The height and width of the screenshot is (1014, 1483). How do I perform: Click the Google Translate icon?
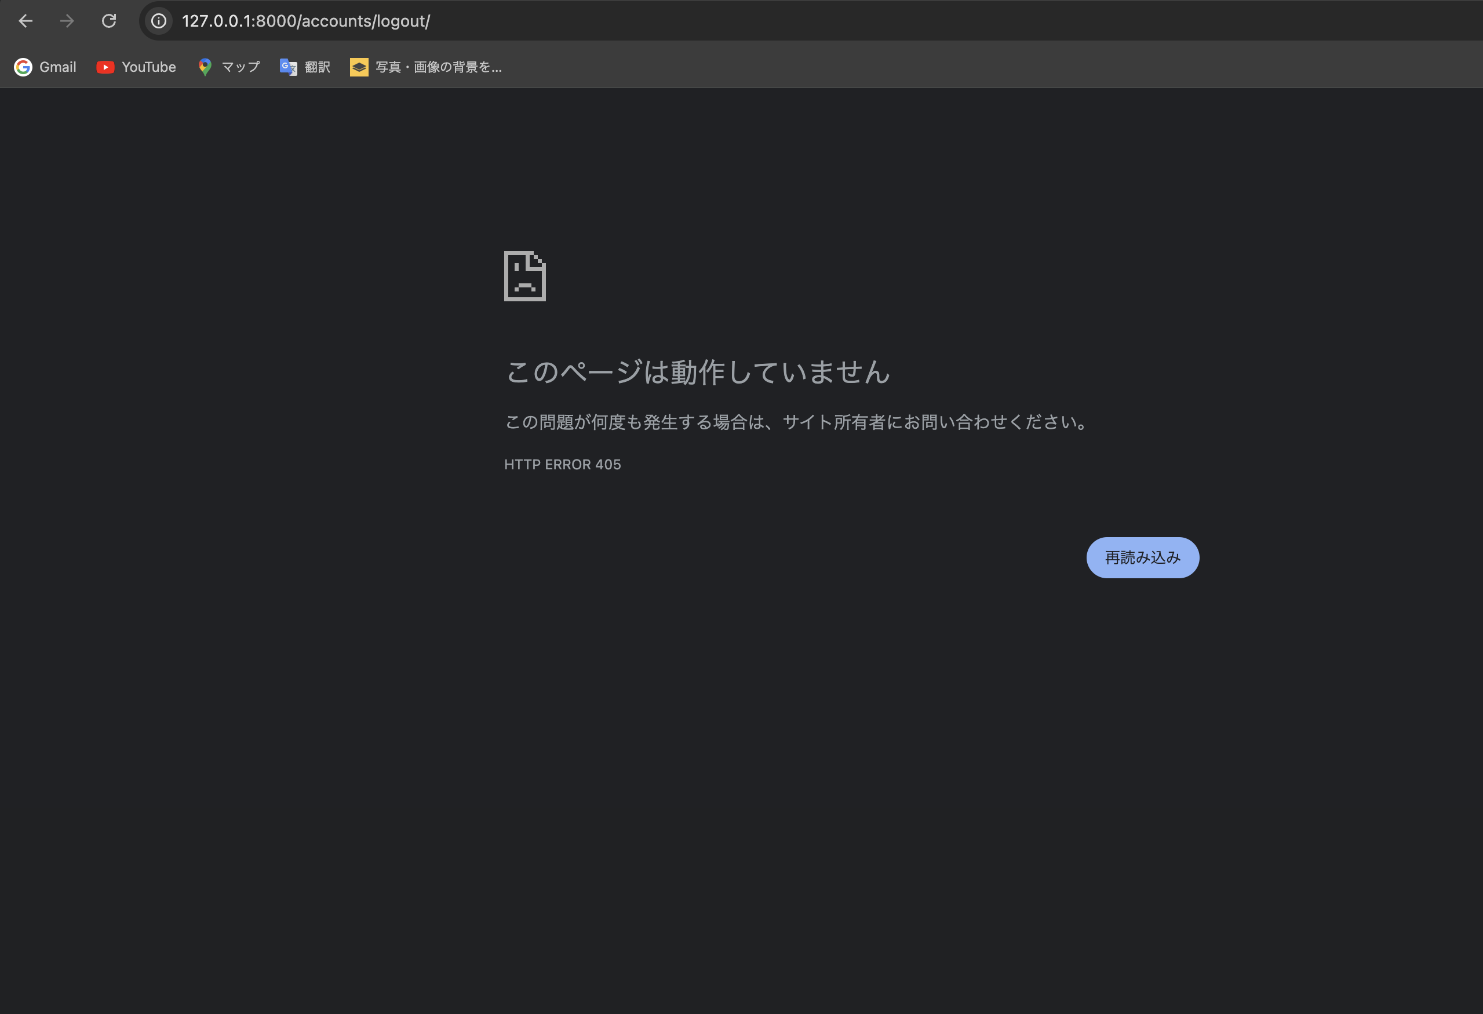tap(288, 67)
